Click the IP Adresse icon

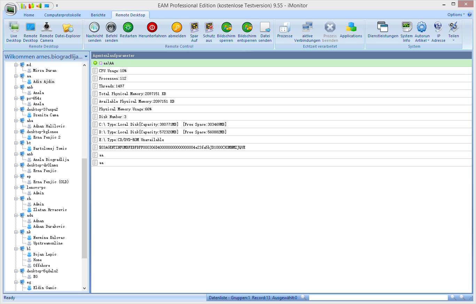pyautogui.click(x=438, y=31)
